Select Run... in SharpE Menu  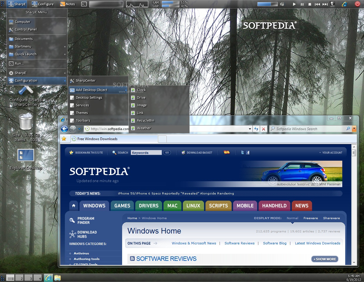point(37,63)
